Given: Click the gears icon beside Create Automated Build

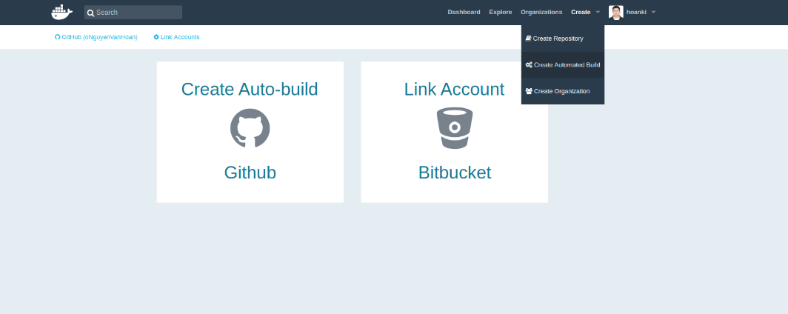Looking at the screenshot, I should (x=529, y=65).
